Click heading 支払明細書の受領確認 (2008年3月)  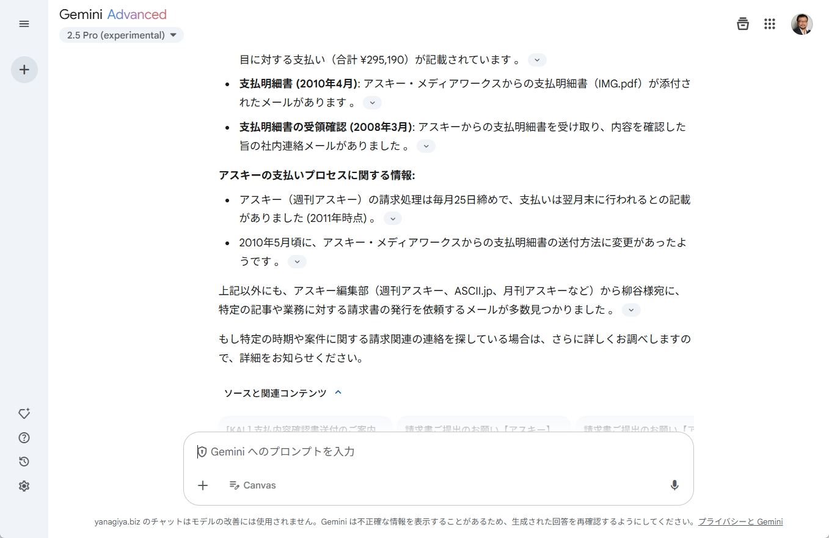click(326, 127)
